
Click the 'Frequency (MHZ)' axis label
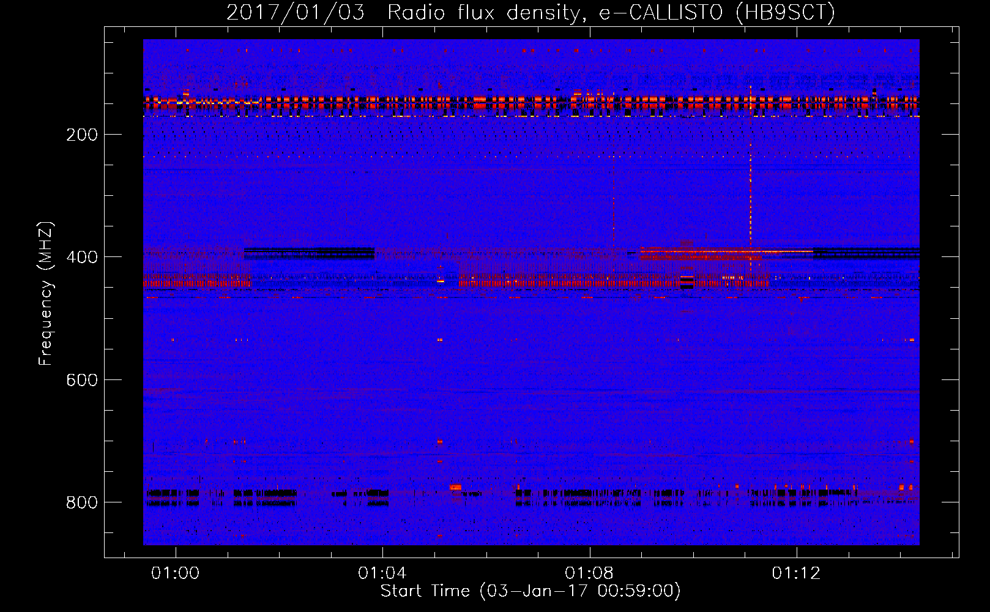47,294
